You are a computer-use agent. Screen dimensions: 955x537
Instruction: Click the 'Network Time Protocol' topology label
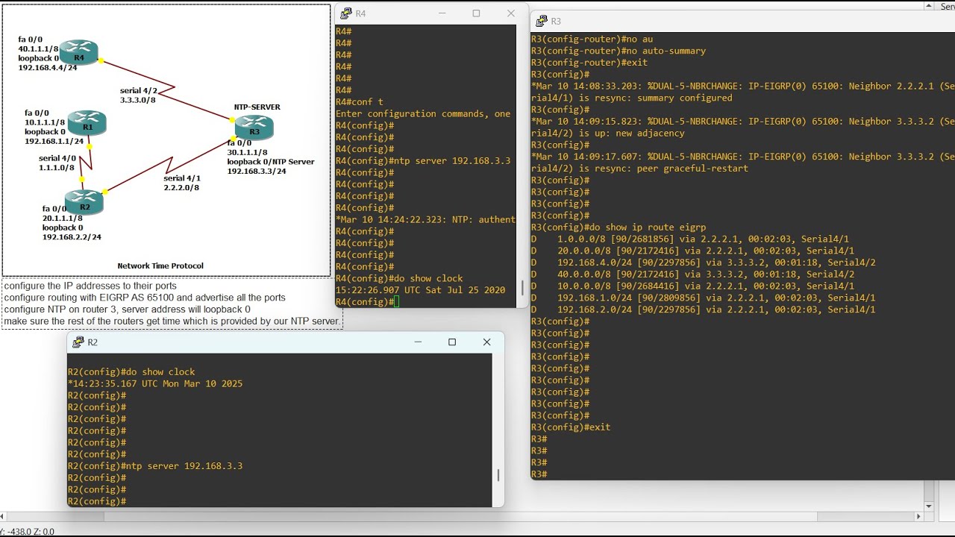click(160, 266)
